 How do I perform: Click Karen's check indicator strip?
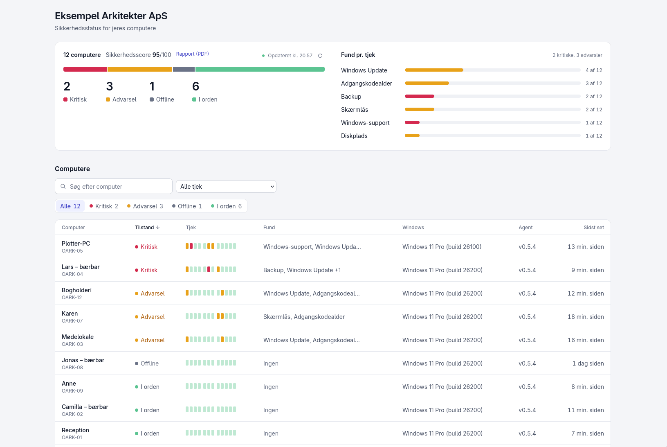pyautogui.click(x=211, y=316)
